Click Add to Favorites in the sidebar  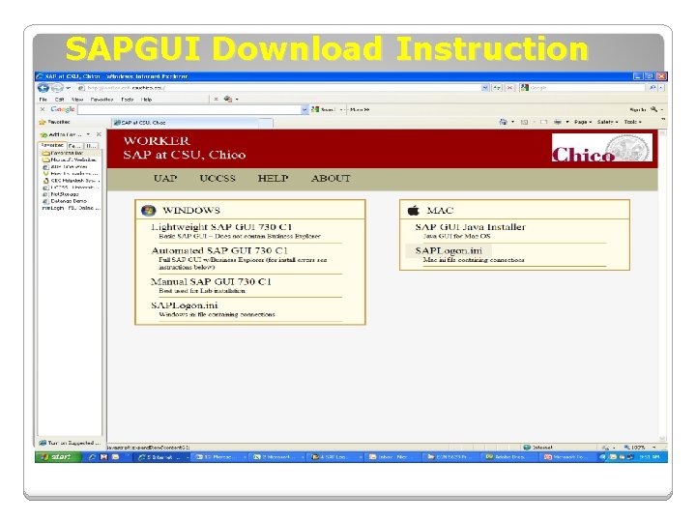pos(61,134)
